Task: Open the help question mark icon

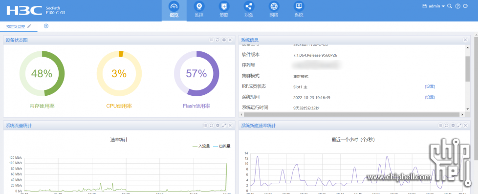Action: pyautogui.click(x=457, y=6)
